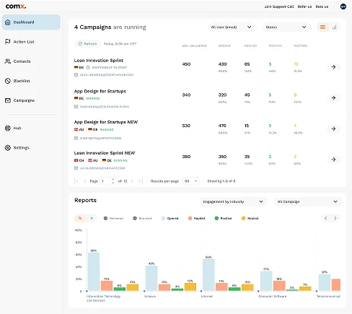Image resolution: width=352 pixels, height=314 pixels.
Task: Open the user avatar menu
Action: 343,6
